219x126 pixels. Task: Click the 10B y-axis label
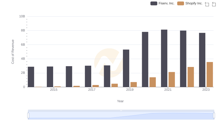coord(22,16)
